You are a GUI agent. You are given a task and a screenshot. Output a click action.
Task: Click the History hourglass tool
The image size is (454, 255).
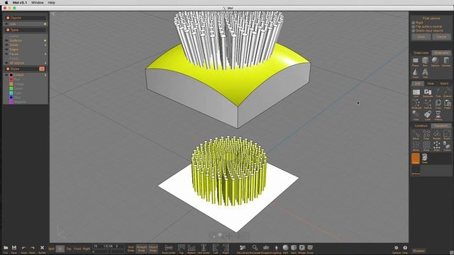click(x=438, y=115)
